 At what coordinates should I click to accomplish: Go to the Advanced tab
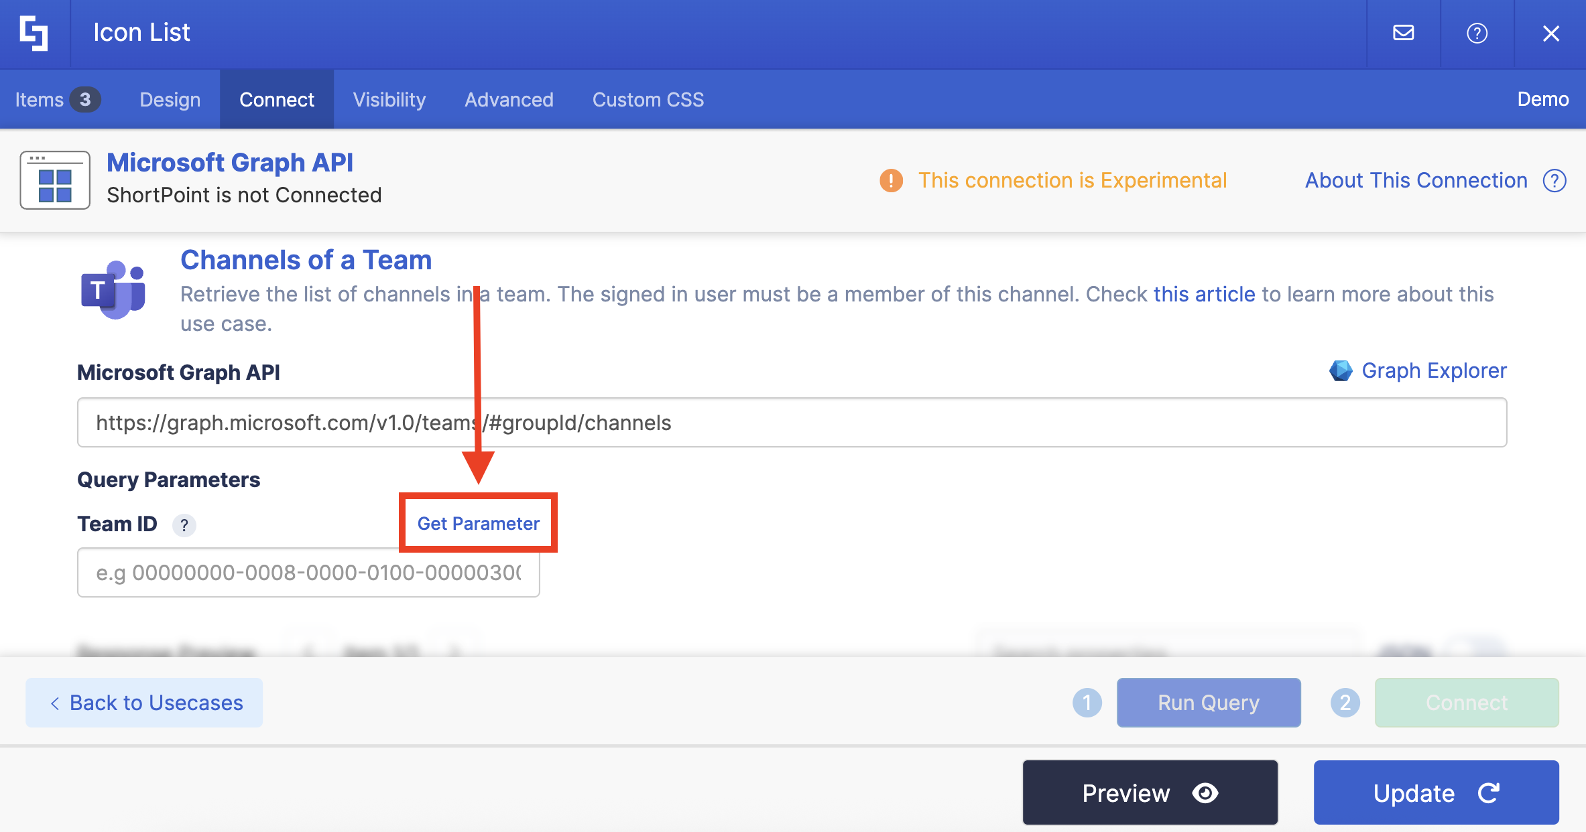(509, 99)
